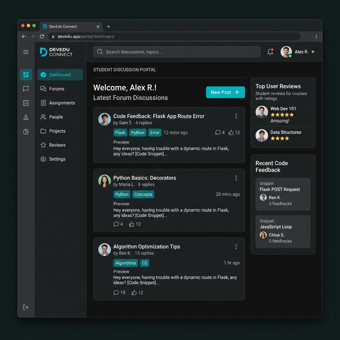
Task: Open options menu for Algorithm Optimization Tips post
Action: click(236, 247)
